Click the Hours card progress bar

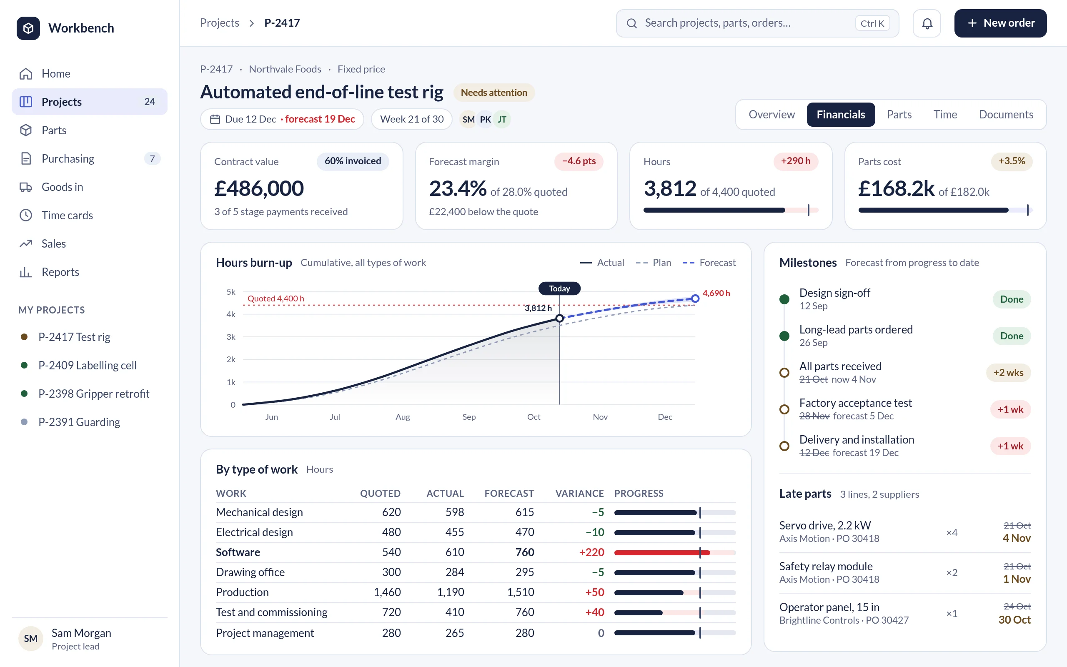(731, 210)
